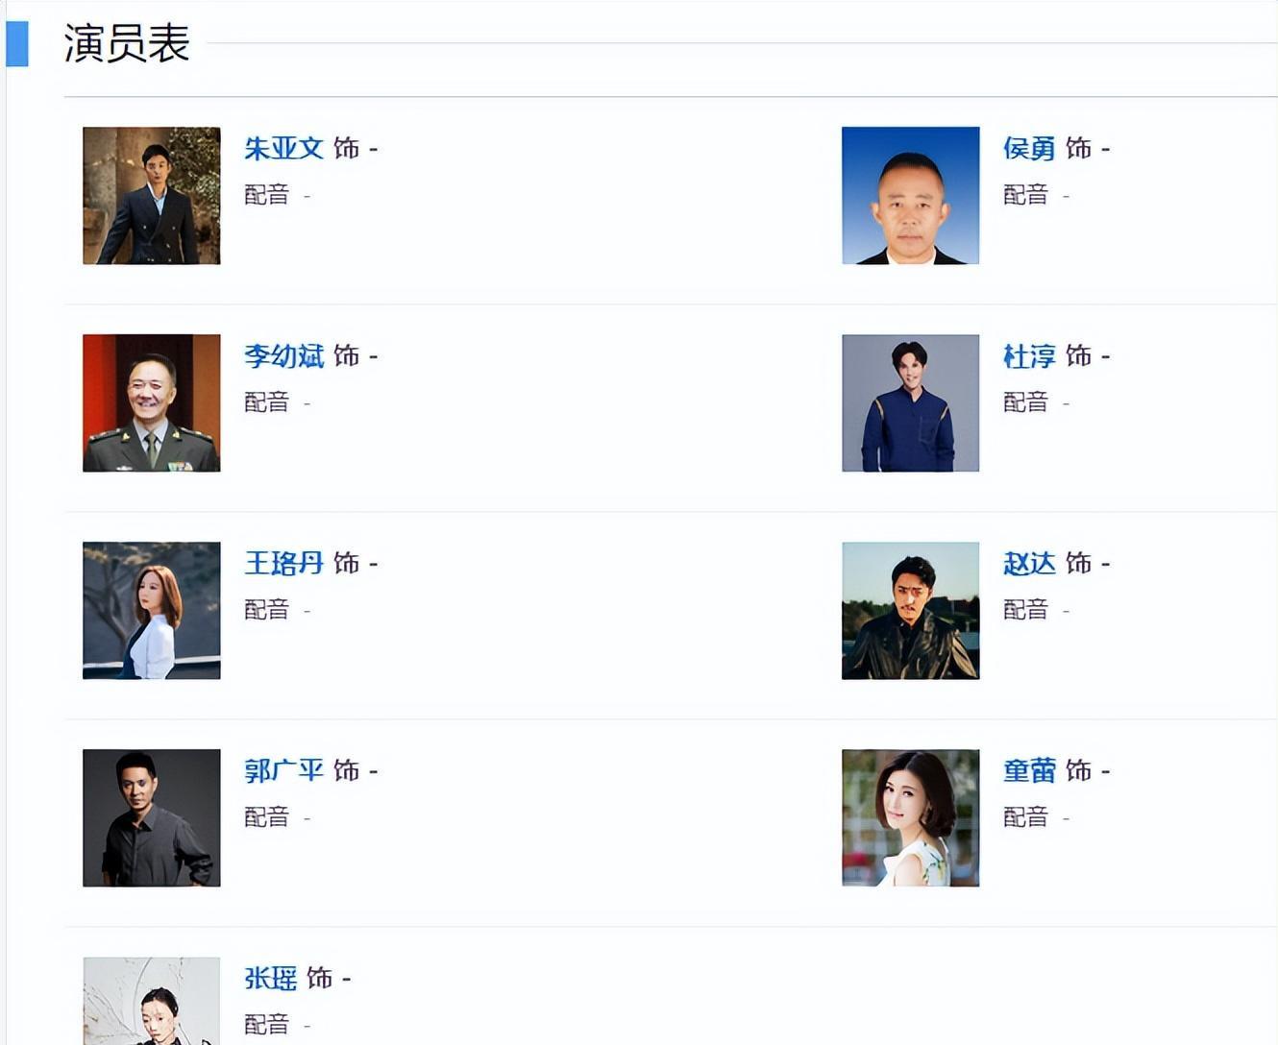Click the 演员表 section heading
The image size is (1278, 1045).
click(x=127, y=44)
